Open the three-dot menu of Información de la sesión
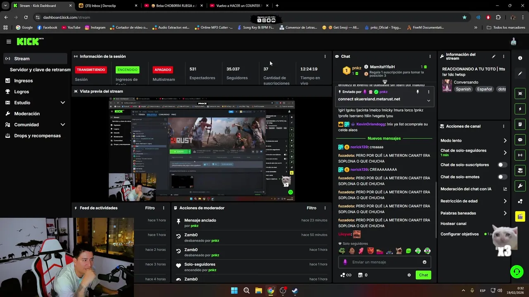The width and height of the screenshot is (529, 297). click(325, 57)
